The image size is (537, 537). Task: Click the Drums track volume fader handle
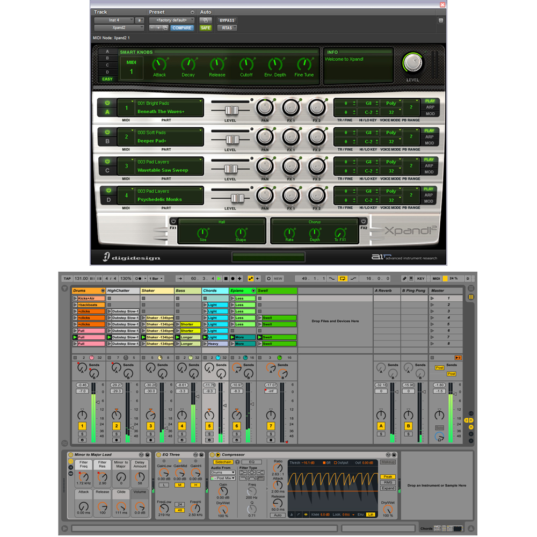[x=98, y=402]
